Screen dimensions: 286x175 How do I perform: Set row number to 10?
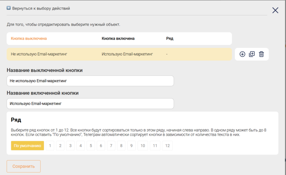pos(142,146)
